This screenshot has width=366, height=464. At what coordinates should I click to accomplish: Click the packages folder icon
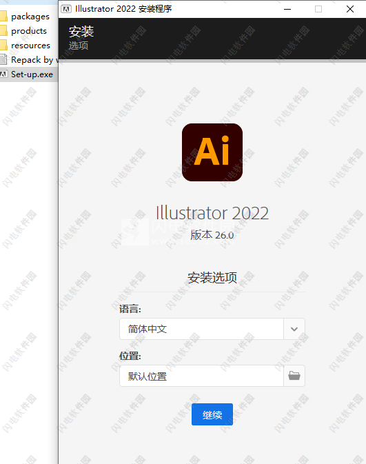[x=3, y=16]
